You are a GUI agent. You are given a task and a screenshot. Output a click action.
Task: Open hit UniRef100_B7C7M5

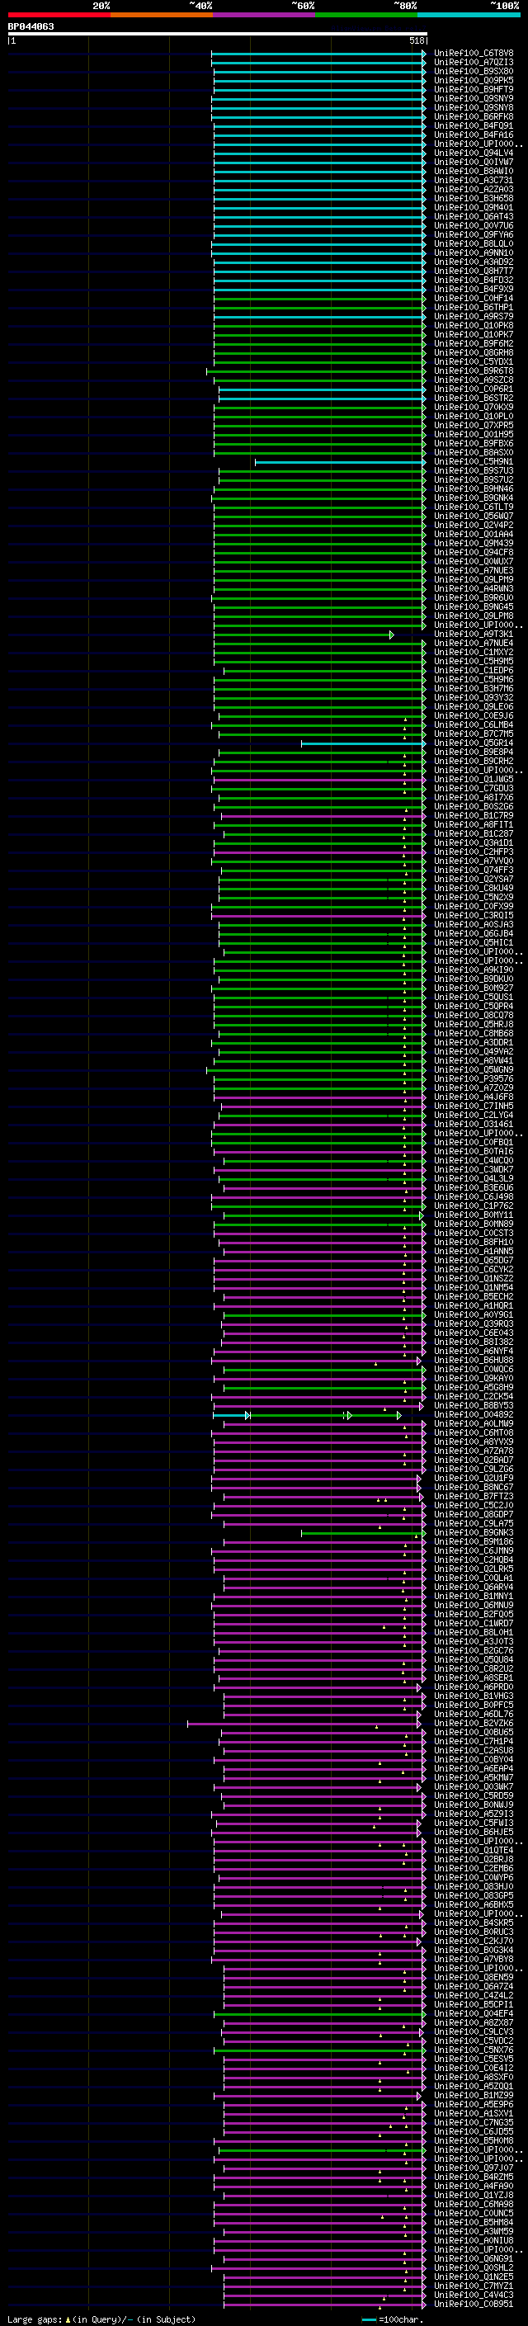[474, 734]
